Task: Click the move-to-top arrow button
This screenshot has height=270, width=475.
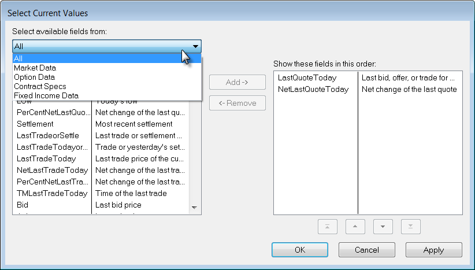Action: (x=327, y=227)
